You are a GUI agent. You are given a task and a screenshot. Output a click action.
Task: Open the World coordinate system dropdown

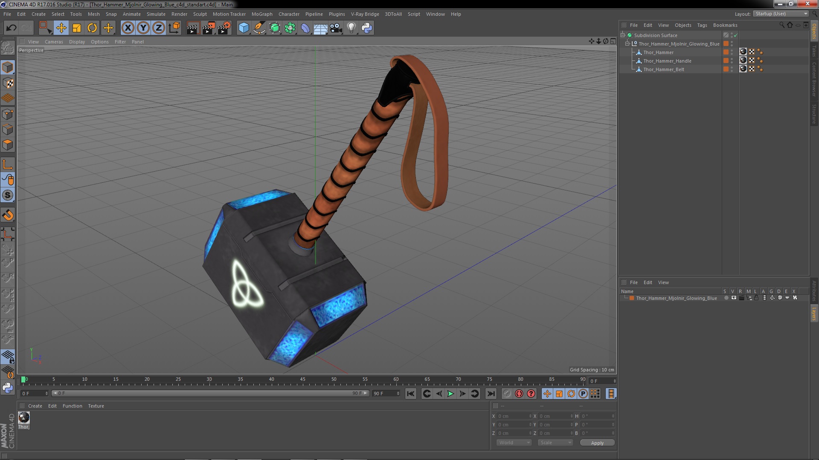pyautogui.click(x=514, y=443)
